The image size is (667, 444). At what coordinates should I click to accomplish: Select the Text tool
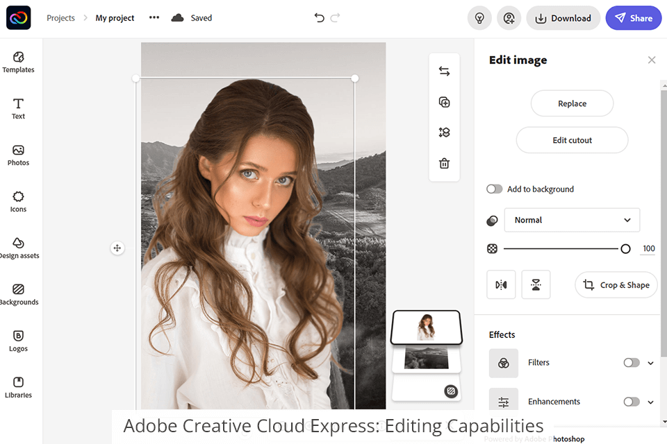[x=18, y=109]
